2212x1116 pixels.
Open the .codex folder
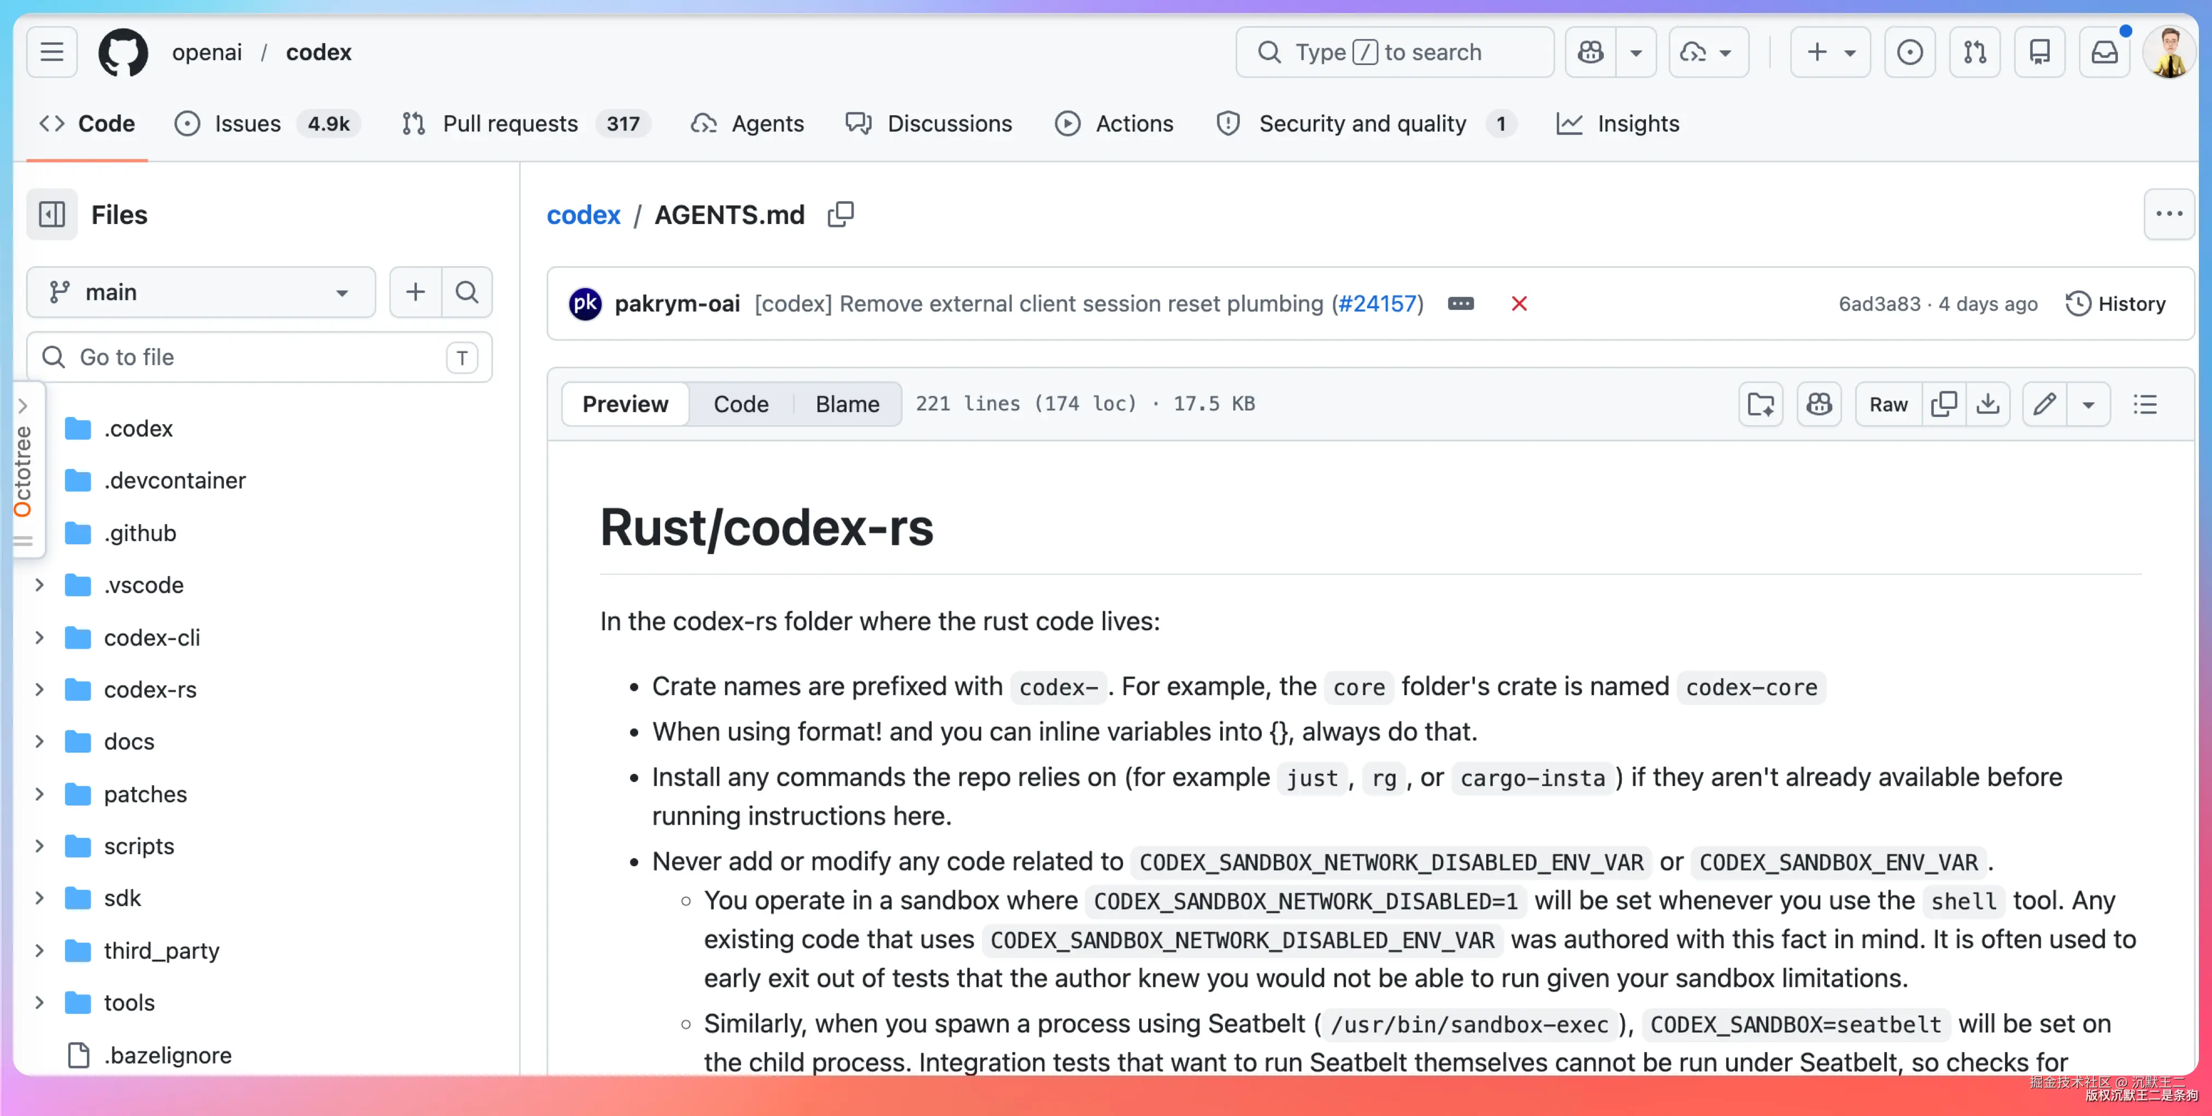point(138,428)
